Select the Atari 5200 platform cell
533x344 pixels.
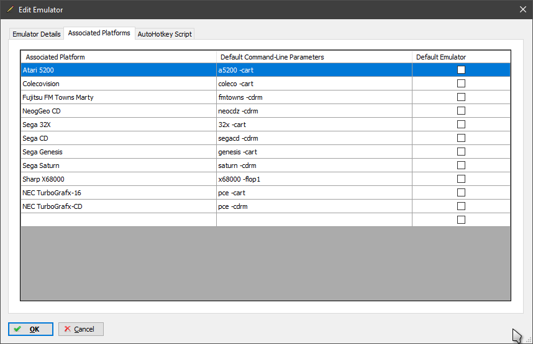[x=118, y=70]
